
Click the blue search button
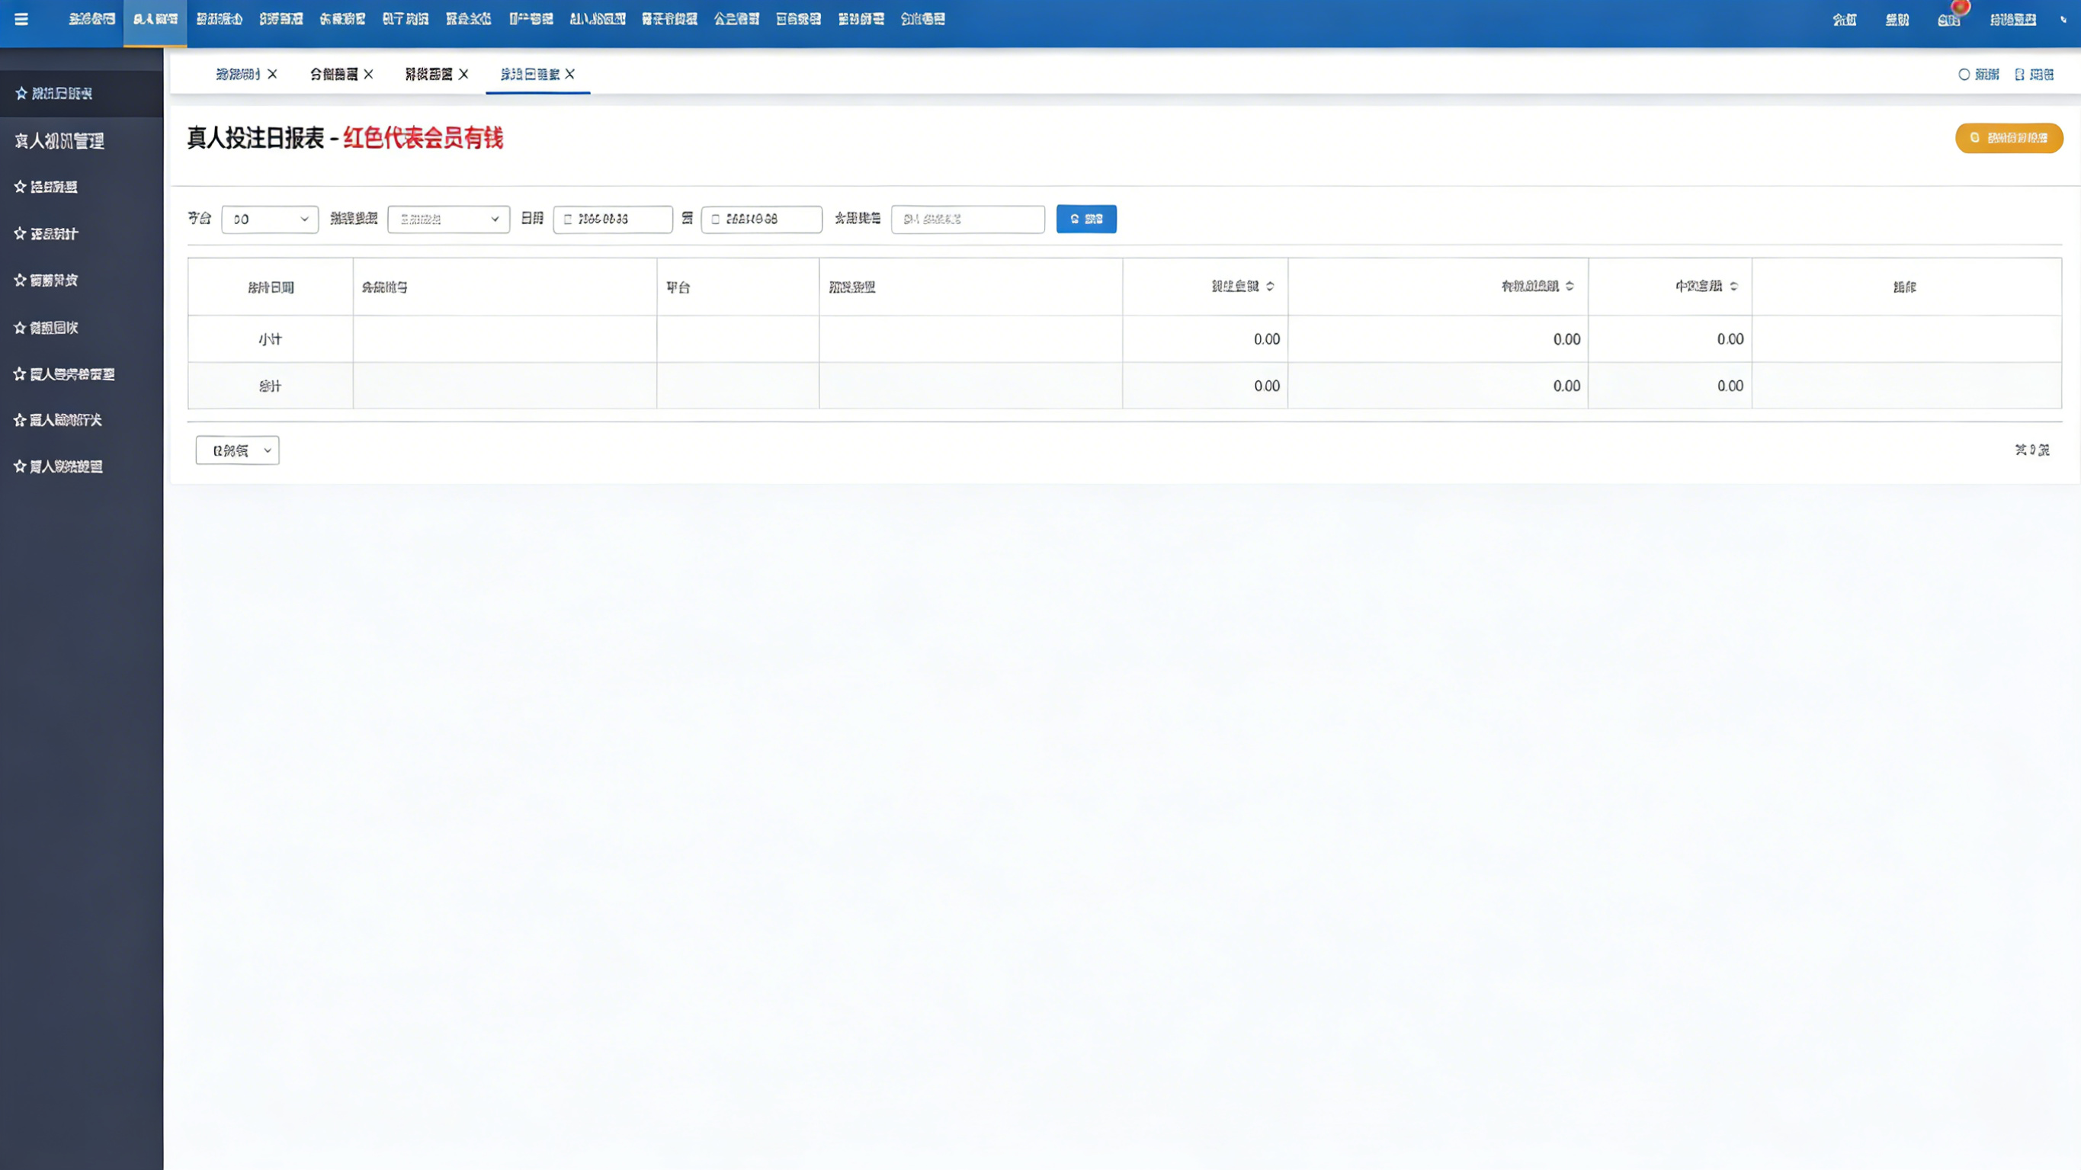pos(1085,220)
